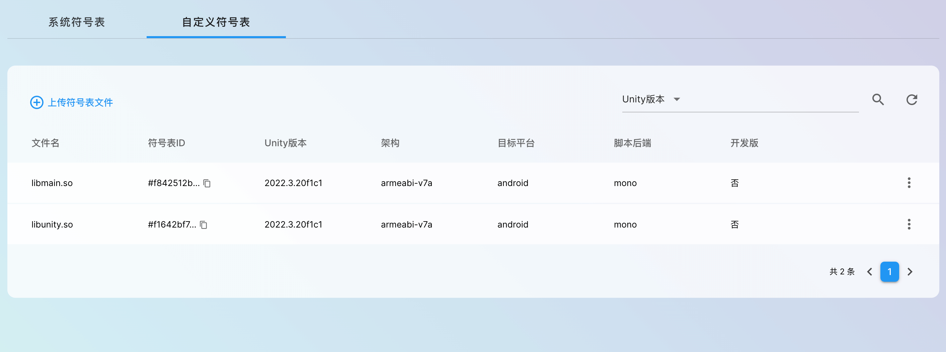Viewport: 946px width, 352px height.
Task: Copy the libmain.so symbol table ID
Action: click(207, 183)
